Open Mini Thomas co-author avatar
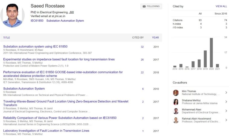 click(176, 93)
